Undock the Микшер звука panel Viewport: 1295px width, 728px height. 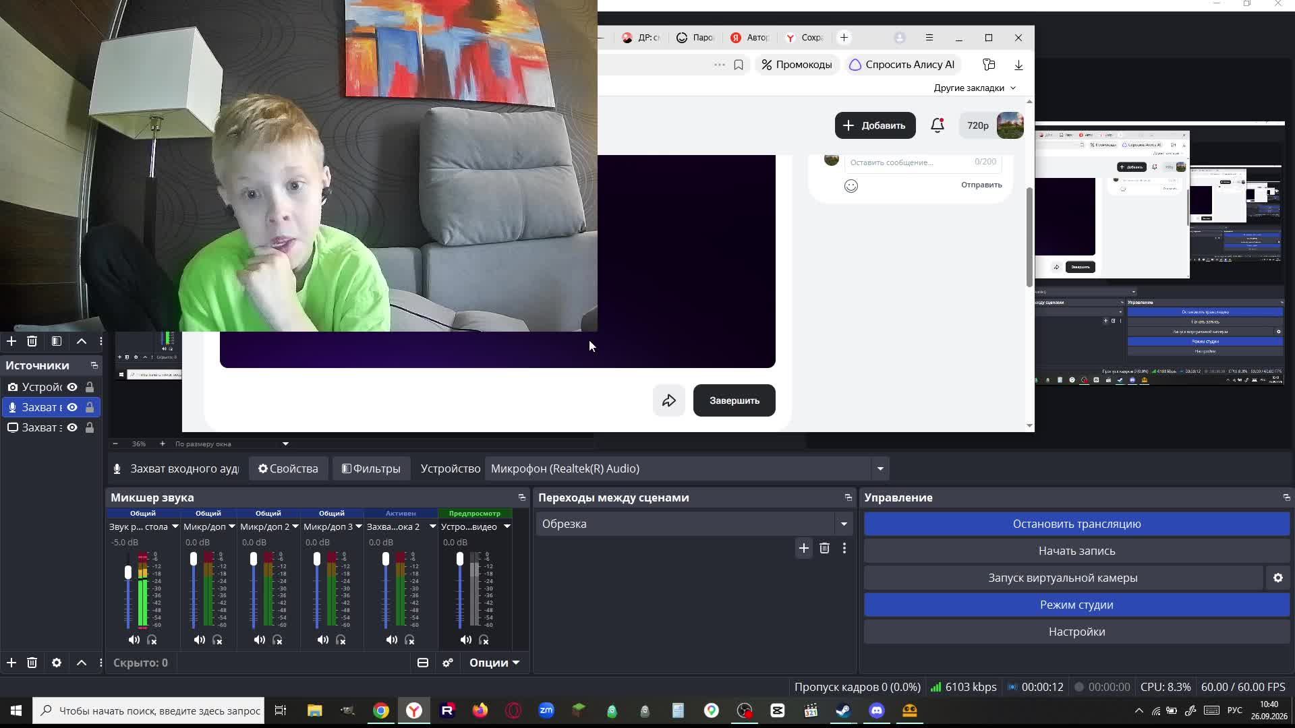point(522,497)
